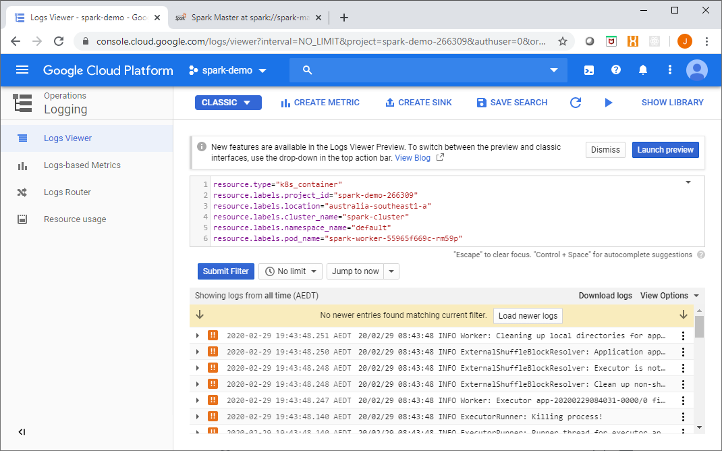This screenshot has width=722, height=451.
Task: Click the Chrome address bar URL
Action: click(x=321, y=41)
